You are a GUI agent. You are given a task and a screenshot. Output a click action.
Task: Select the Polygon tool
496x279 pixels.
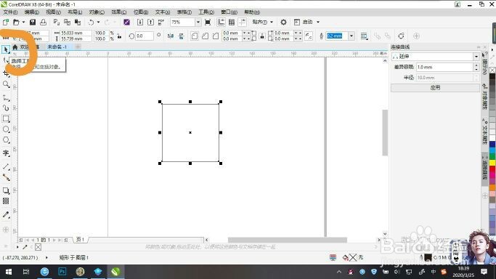coord(6,139)
